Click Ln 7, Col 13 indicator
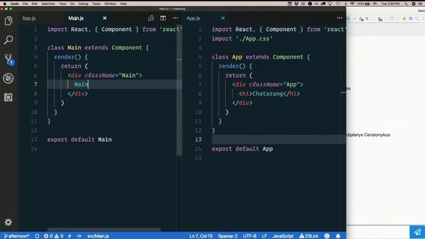The width and height of the screenshot is (425, 239). pyautogui.click(x=201, y=236)
